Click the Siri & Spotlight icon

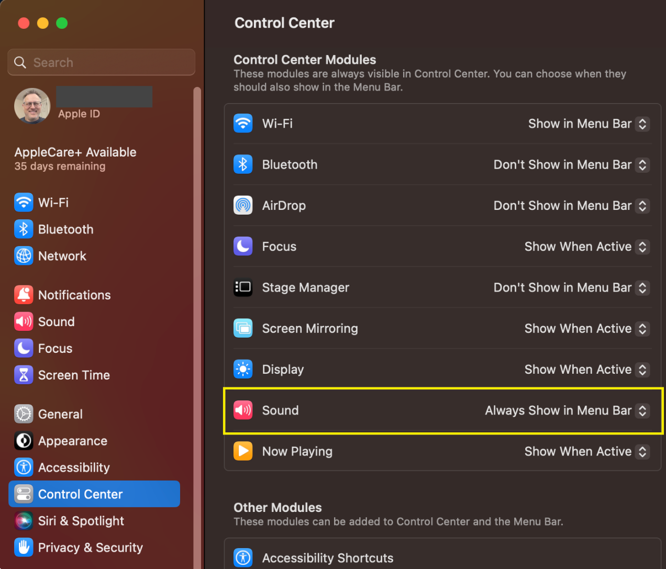[24, 521]
